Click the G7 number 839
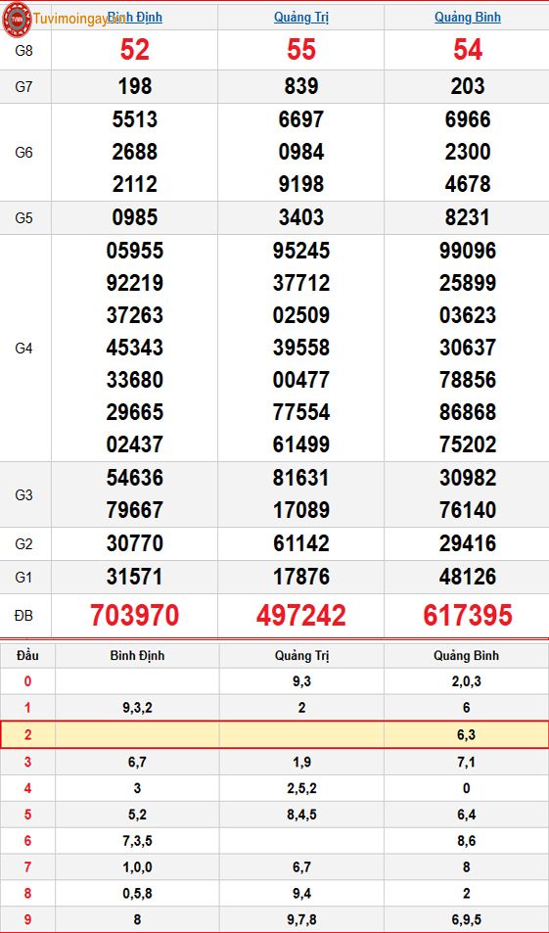This screenshot has width=549, height=933. (x=301, y=87)
